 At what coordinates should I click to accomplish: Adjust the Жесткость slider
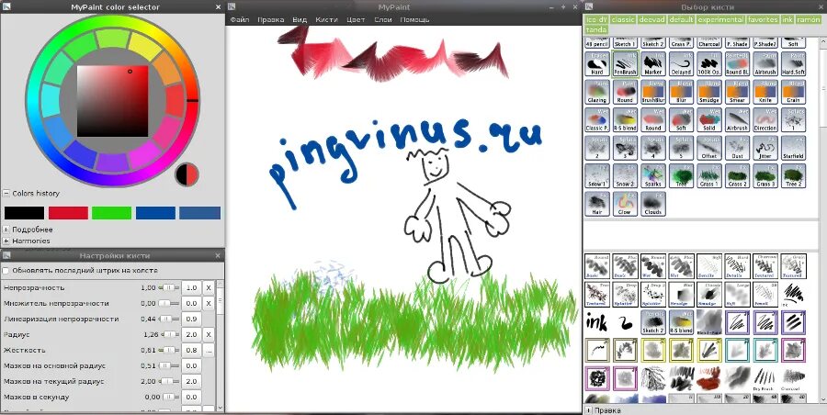click(169, 350)
